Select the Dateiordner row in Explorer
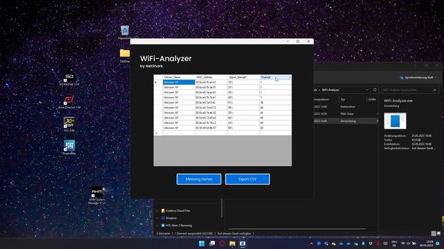The height and width of the screenshot is (249, 444). coord(345,107)
